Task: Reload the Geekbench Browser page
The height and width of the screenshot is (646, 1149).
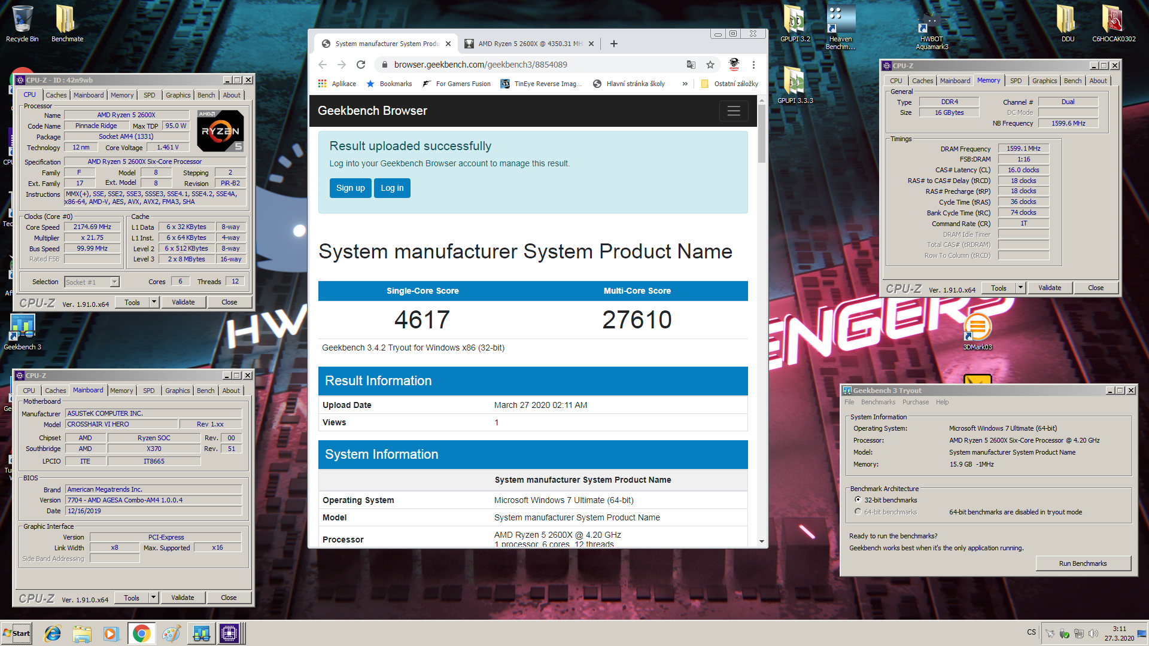Action: click(361, 65)
